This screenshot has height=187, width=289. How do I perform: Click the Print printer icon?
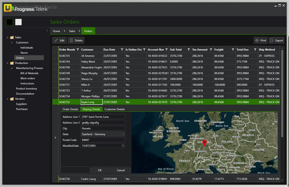pyautogui.click(x=257, y=40)
